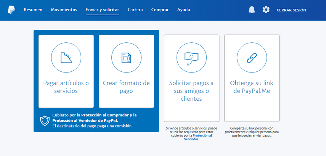
Task: Open the Cartera menu item
Action: pyautogui.click(x=135, y=10)
